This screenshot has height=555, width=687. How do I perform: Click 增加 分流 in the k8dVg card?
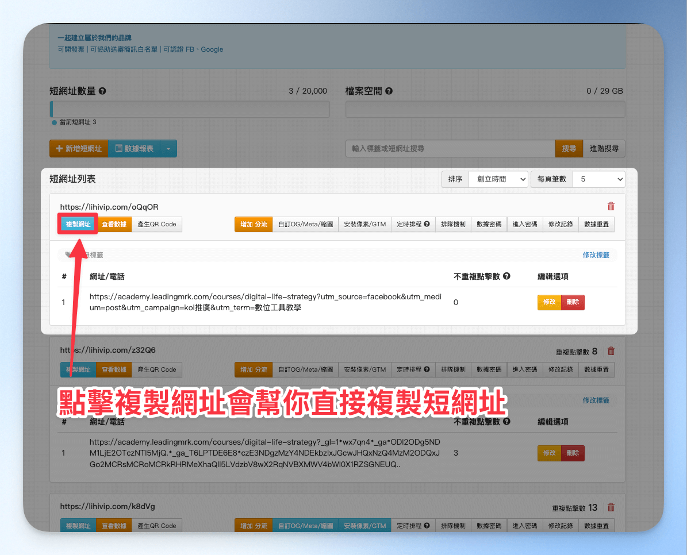point(254,525)
